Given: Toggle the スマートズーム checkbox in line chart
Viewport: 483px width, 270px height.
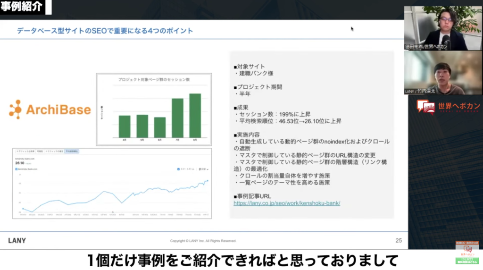Looking at the screenshot, I should tap(178, 169).
